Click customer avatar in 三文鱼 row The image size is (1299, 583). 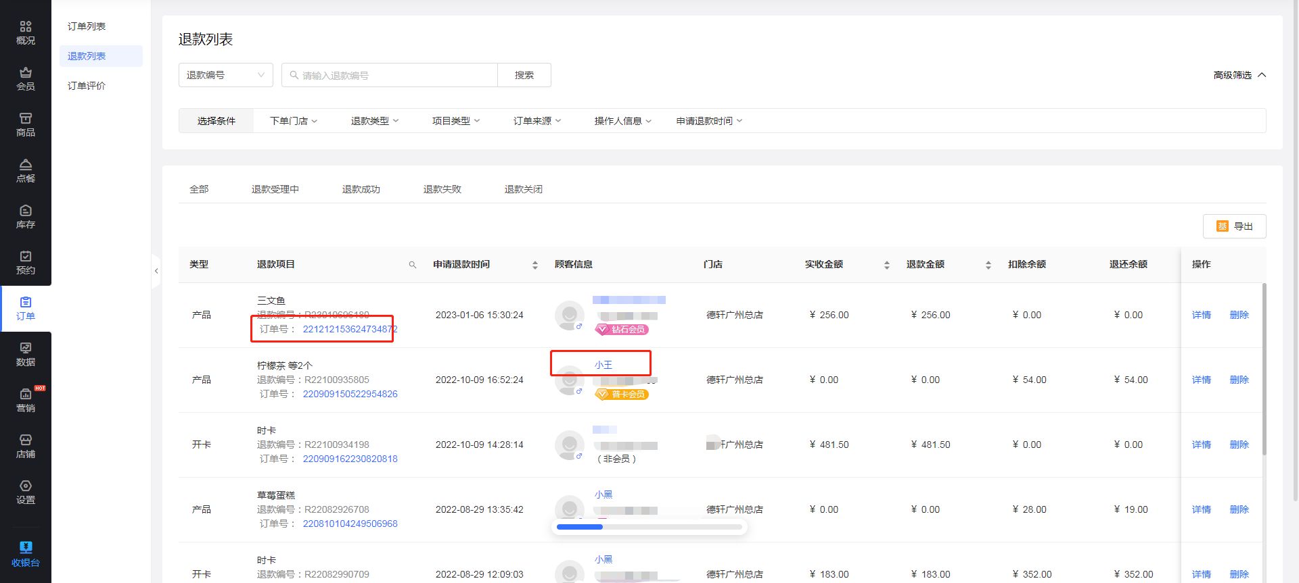pos(570,315)
